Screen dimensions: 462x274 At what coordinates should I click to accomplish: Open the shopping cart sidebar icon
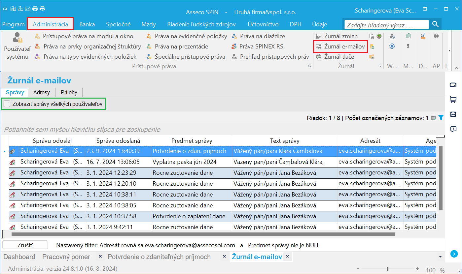453,100
